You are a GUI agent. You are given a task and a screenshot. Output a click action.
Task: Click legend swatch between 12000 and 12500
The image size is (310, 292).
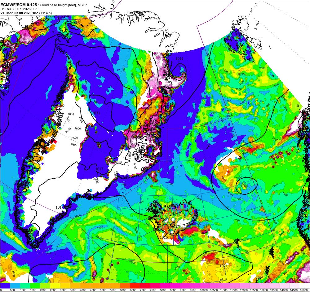[x=245, y=285]
